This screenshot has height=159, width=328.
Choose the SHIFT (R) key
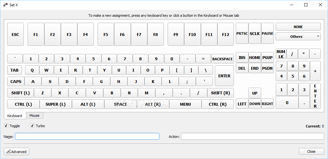pyautogui.click(x=221, y=93)
